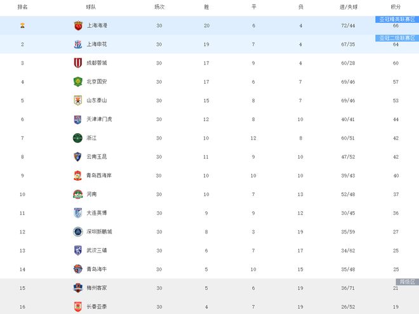The width and height of the screenshot is (419, 314).
Task: Click the first-place trophy rank icon
Action: click(x=22, y=26)
